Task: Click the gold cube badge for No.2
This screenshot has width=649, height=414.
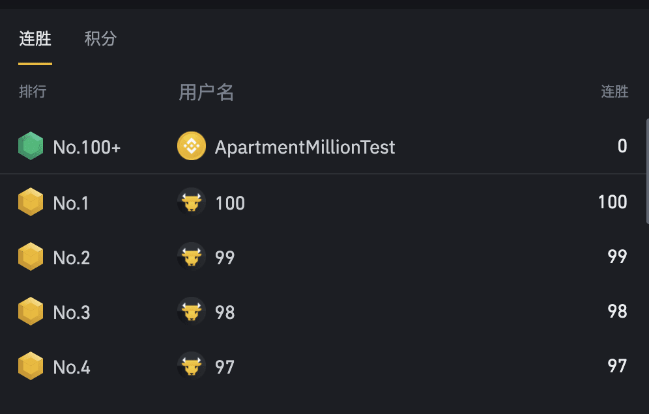Action: tap(31, 256)
